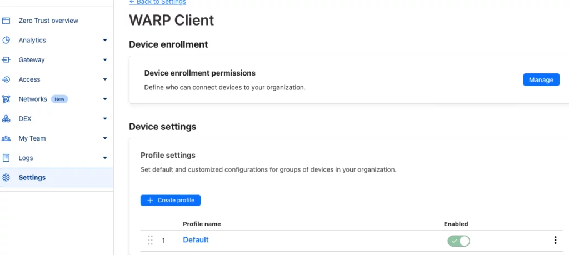Expand the Analytics menu arrow
Viewport: 569px width, 255px height.
[105, 40]
